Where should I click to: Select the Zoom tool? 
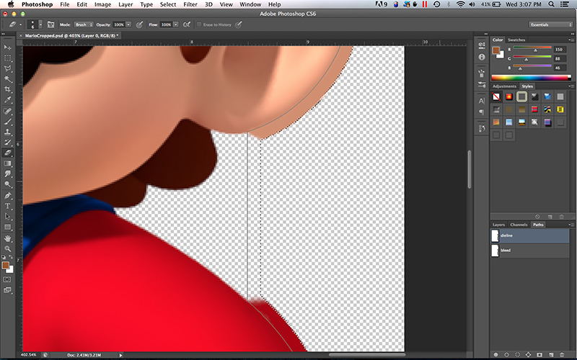(7, 248)
